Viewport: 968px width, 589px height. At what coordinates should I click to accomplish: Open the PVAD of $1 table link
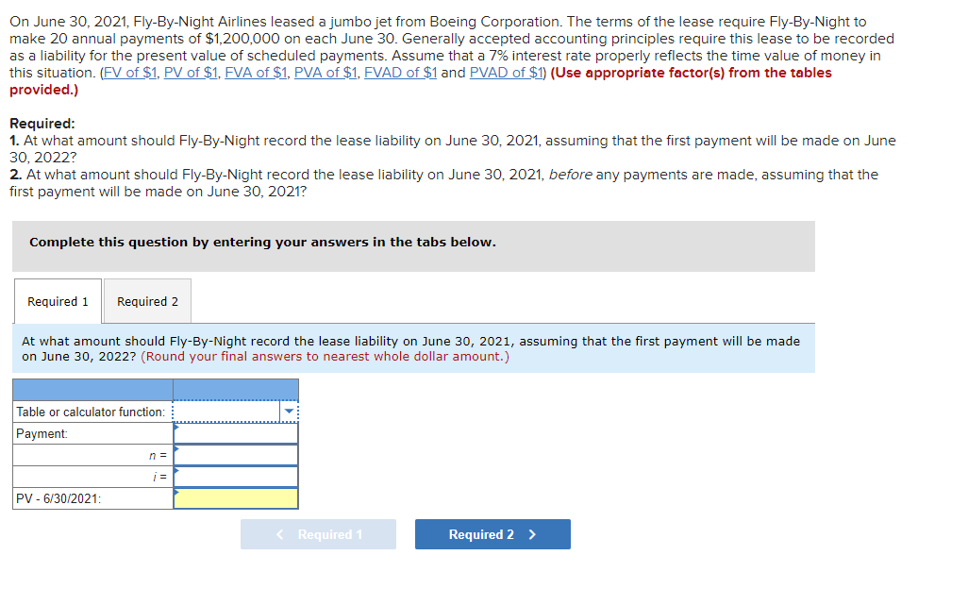click(506, 72)
